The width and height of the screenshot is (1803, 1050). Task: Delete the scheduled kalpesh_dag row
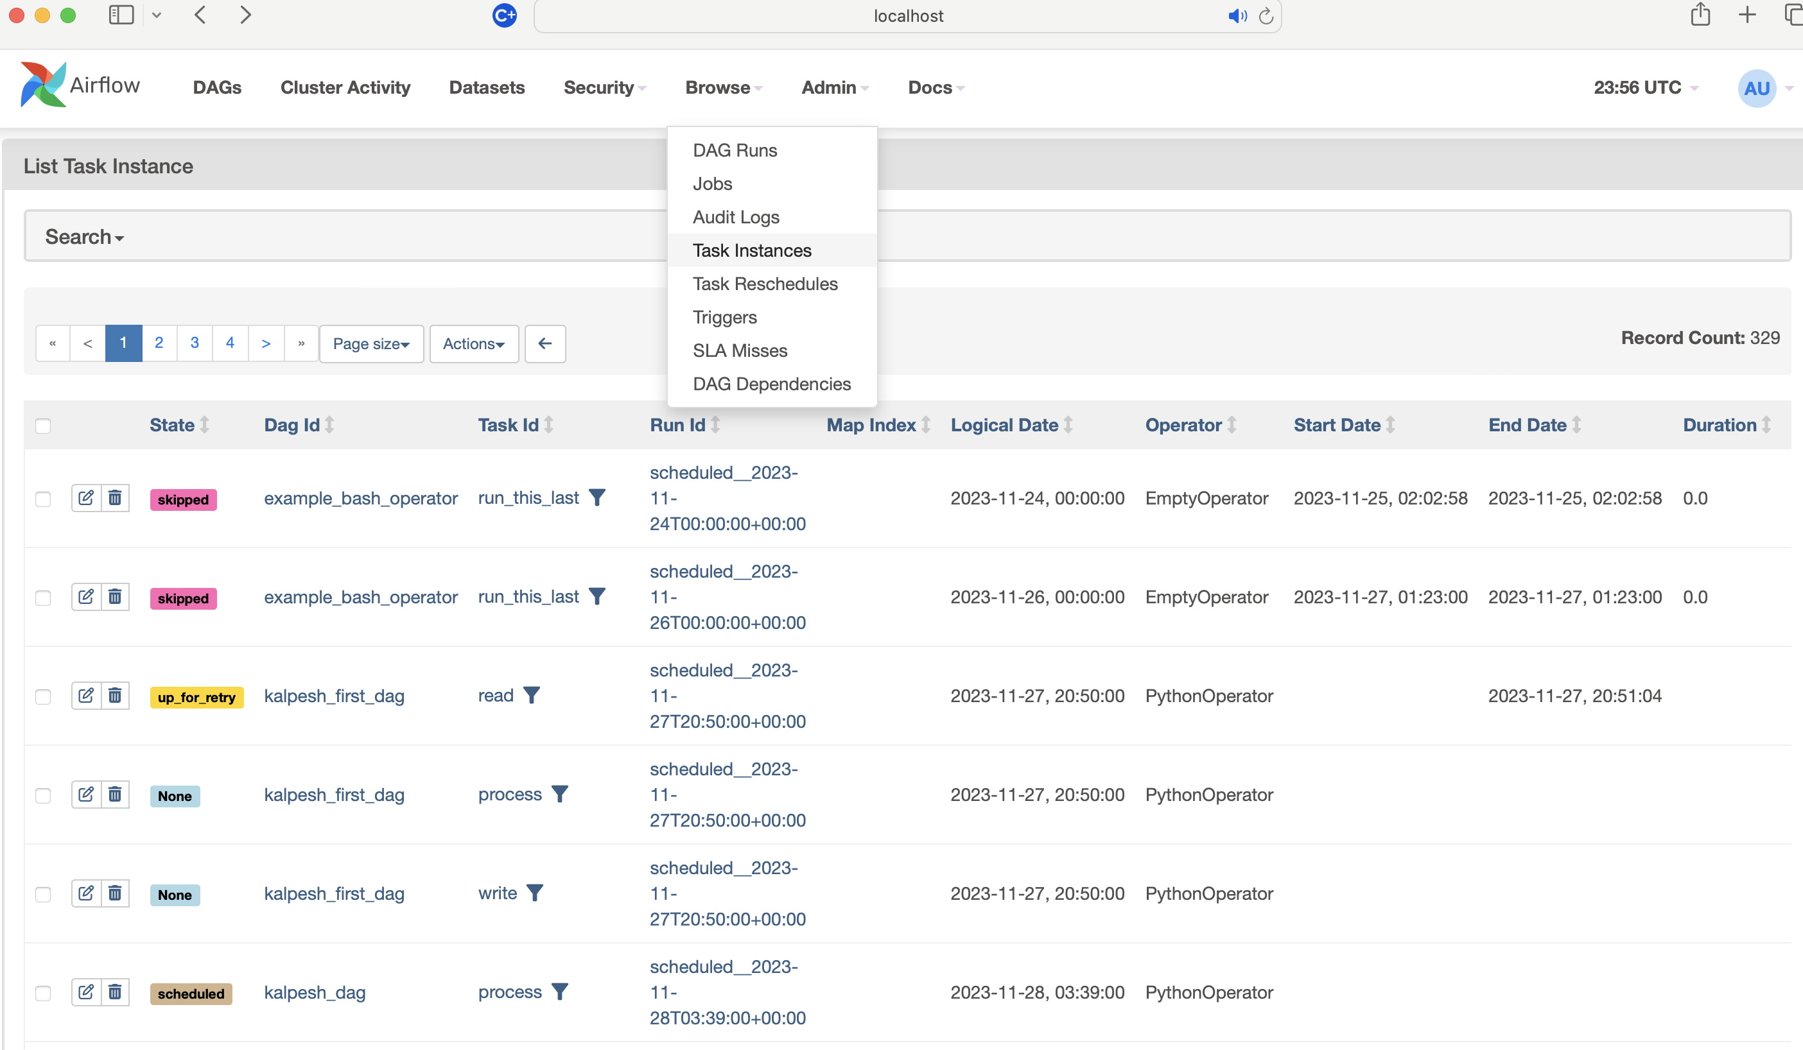click(115, 992)
